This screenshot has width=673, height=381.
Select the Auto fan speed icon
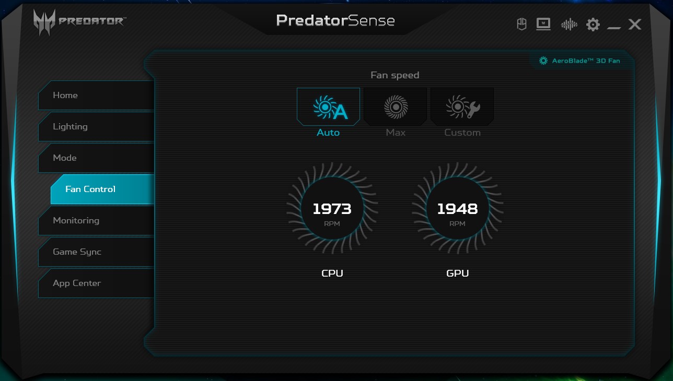329,107
